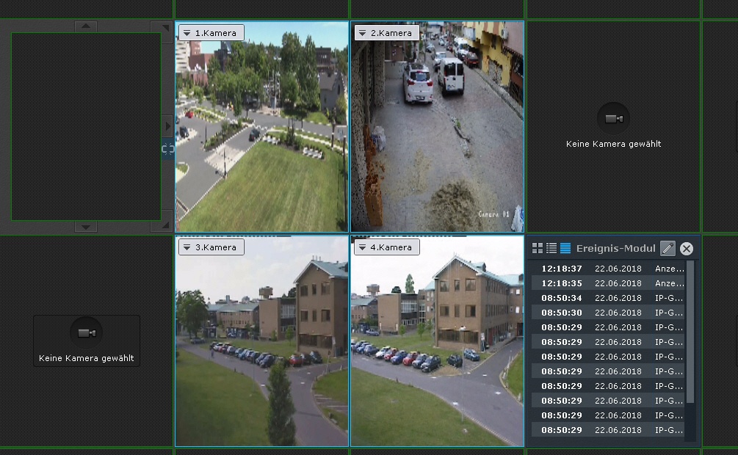738x455 pixels.
Task: Click the link/bracket icon beside camera 1
Action: point(167,149)
